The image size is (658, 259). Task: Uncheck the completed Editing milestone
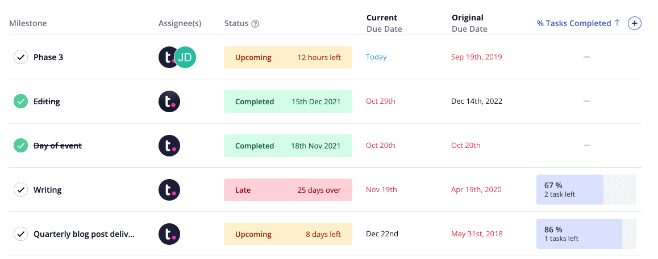[x=20, y=101]
